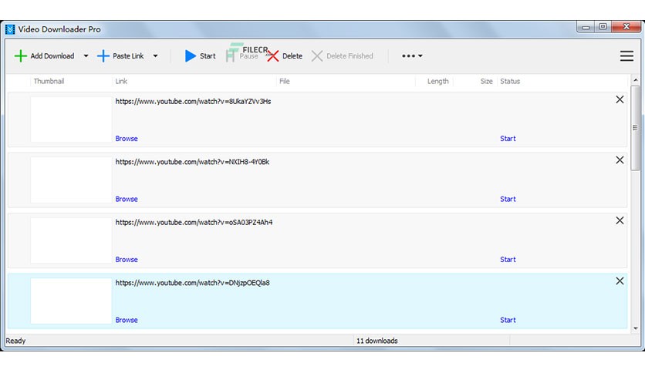Click the URL text ending in DNjzpOEQla8

click(x=193, y=283)
